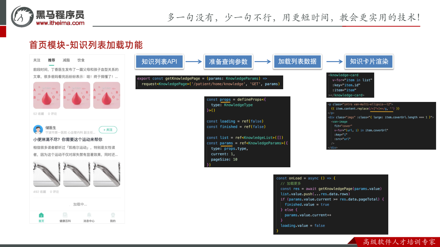Click the 加载中... loading indicator text
440x247 pixels.
[x=80, y=204]
